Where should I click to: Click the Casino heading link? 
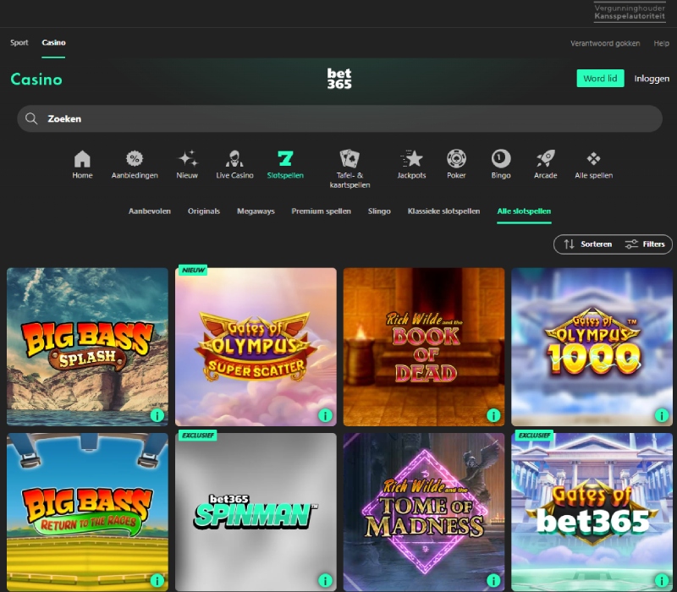(x=36, y=79)
